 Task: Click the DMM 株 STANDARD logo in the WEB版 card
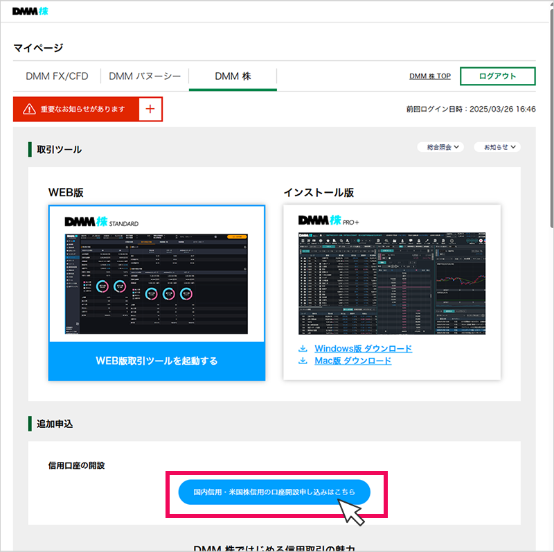click(x=102, y=222)
